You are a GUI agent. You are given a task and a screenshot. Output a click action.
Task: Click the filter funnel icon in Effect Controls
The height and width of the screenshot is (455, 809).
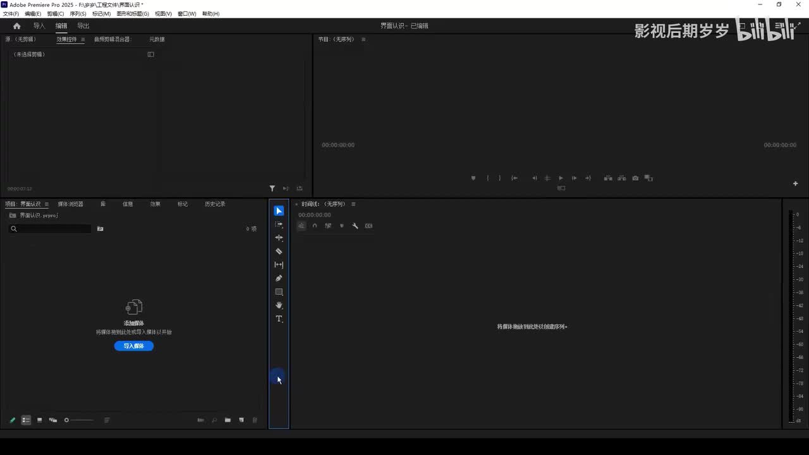pyautogui.click(x=272, y=188)
